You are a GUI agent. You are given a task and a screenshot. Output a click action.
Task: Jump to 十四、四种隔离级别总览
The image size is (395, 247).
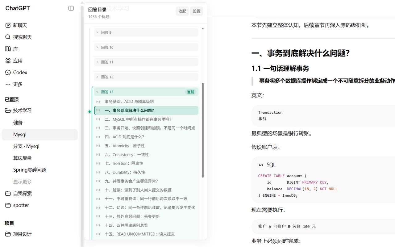(146, 225)
